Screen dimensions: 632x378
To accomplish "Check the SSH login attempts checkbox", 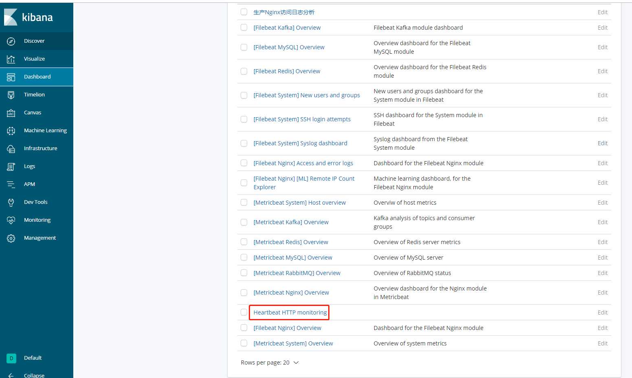I will 244,119.
